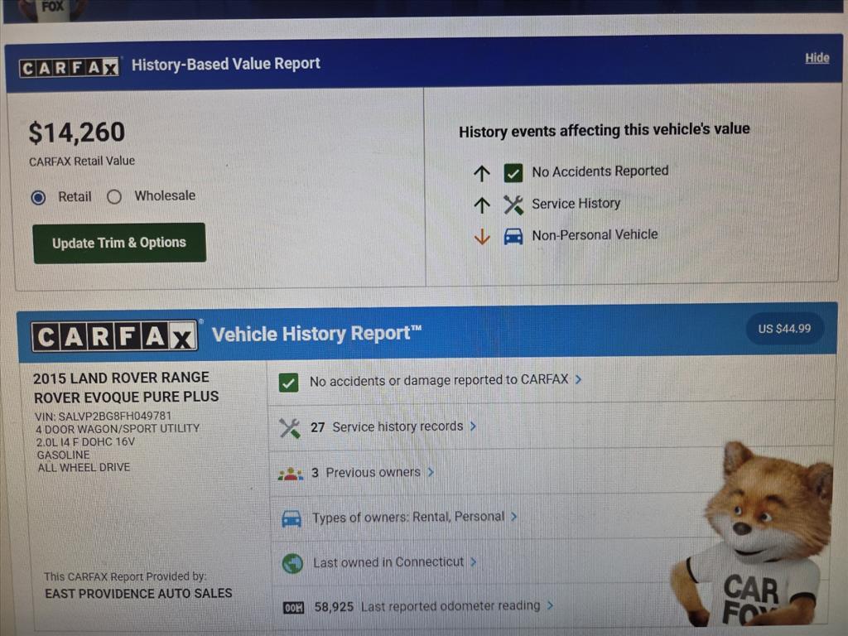Click the Types of owners car icon
Image resolution: width=848 pixels, height=636 pixels.
[x=291, y=518]
